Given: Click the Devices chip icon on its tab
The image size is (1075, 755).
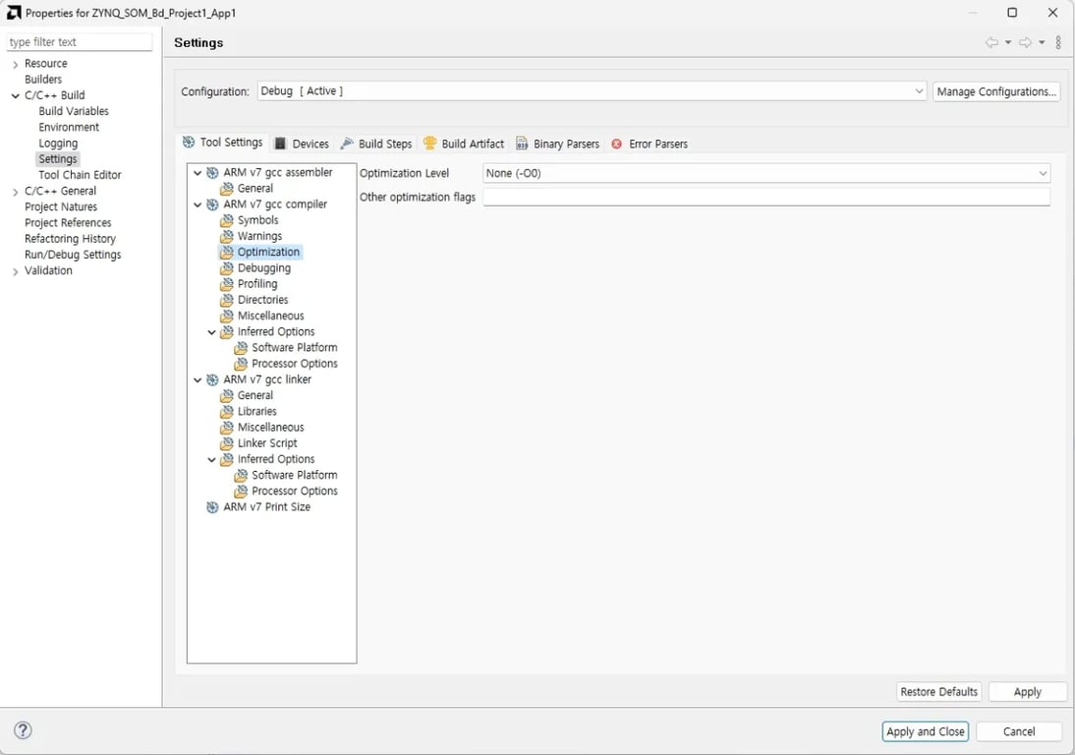Looking at the screenshot, I should (x=281, y=143).
